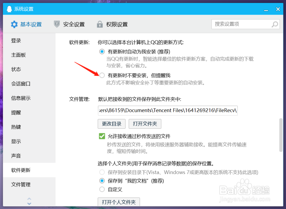The height and width of the screenshot is (209, 286).
Task: Open the 显示 sidebar section
Action: (29, 141)
